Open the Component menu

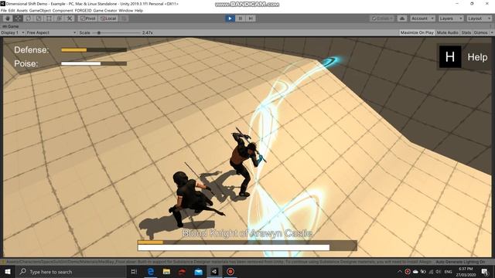click(x=63, y=10)
